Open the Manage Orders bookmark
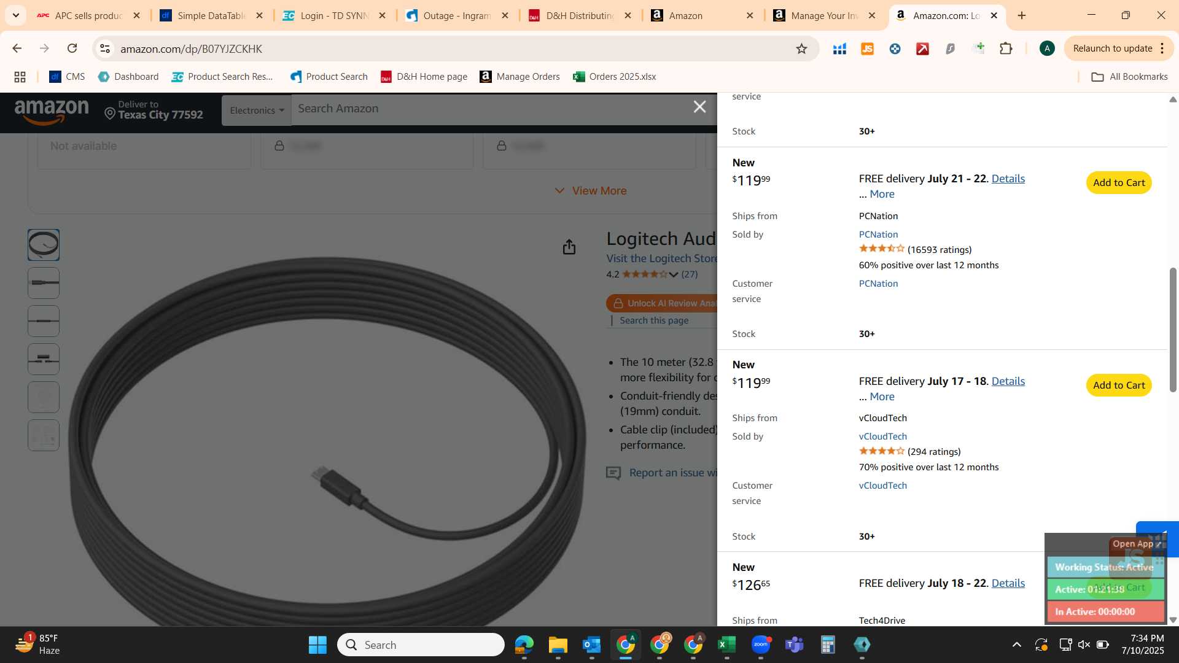Viewport: 1179px width, 663px height. (519, 77)
